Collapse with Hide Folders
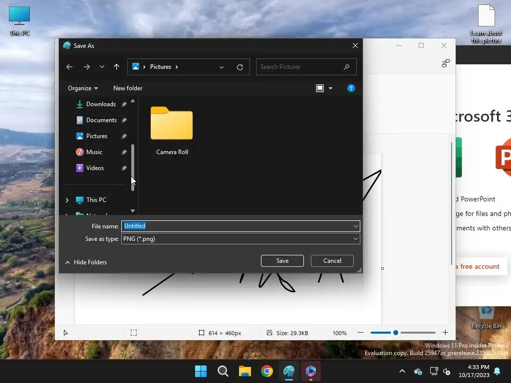This screenshot has height=383, width=511. click(x=86, y=262)
